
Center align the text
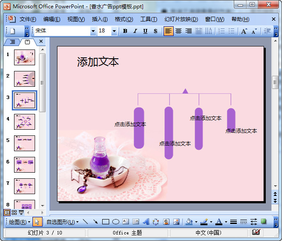[178, 31]
